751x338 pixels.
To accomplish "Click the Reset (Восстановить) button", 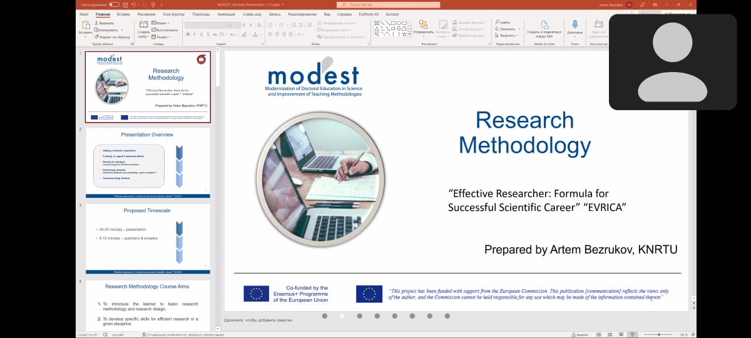I will tap(165, 29).
